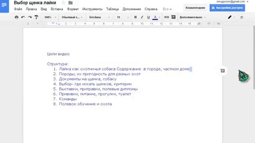Undo the last action
The width and height of the screenshot is (255, 143).
[23, 17]
